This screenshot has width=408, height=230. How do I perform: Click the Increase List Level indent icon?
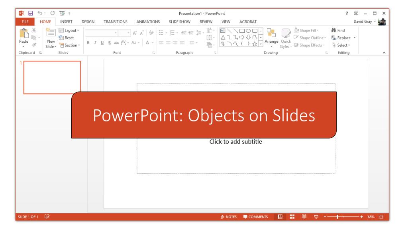click(191, 33)
